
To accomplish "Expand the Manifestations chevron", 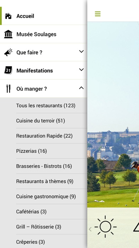I will (x=81, y=69).
